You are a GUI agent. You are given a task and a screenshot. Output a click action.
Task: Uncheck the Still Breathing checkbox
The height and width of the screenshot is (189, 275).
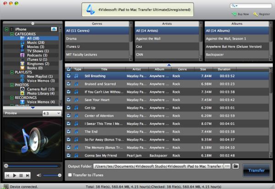tap(69, 76)
